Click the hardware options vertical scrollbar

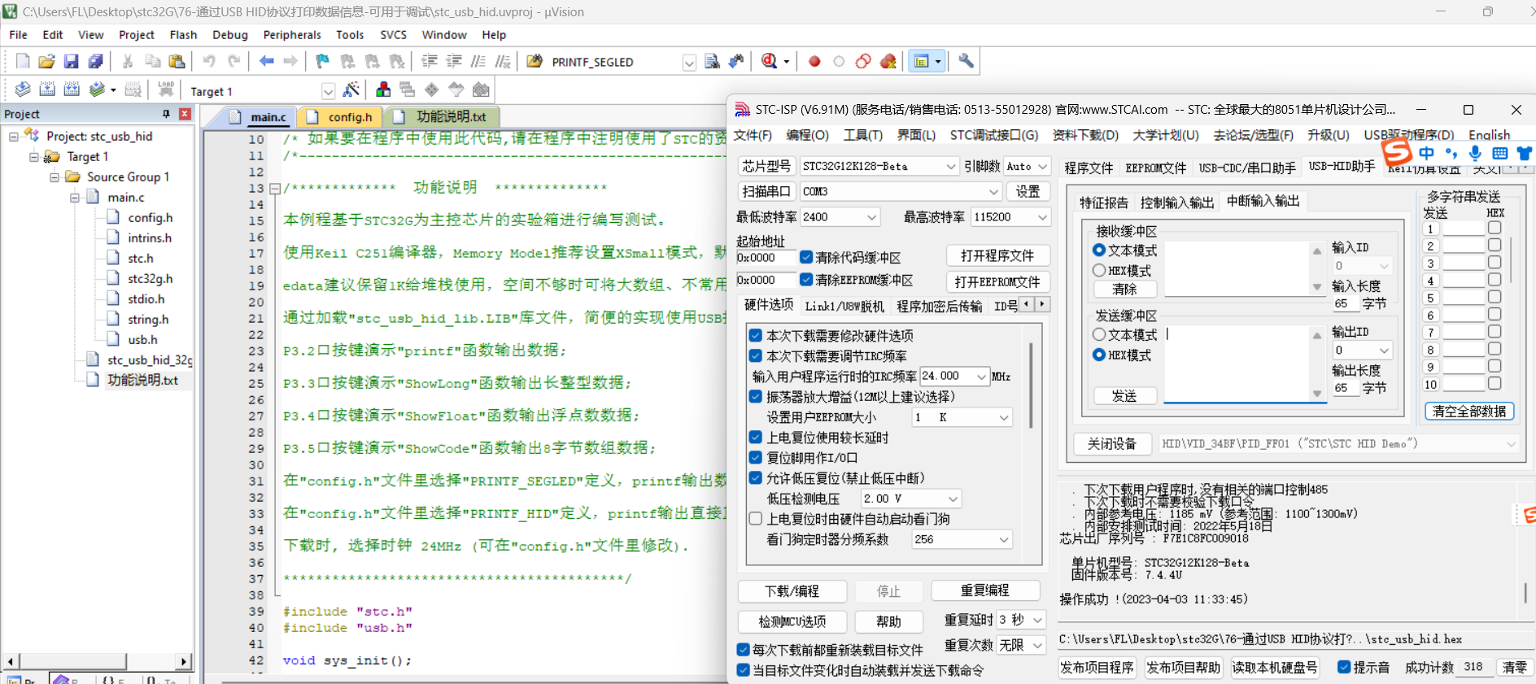(x=1032, y=386)
